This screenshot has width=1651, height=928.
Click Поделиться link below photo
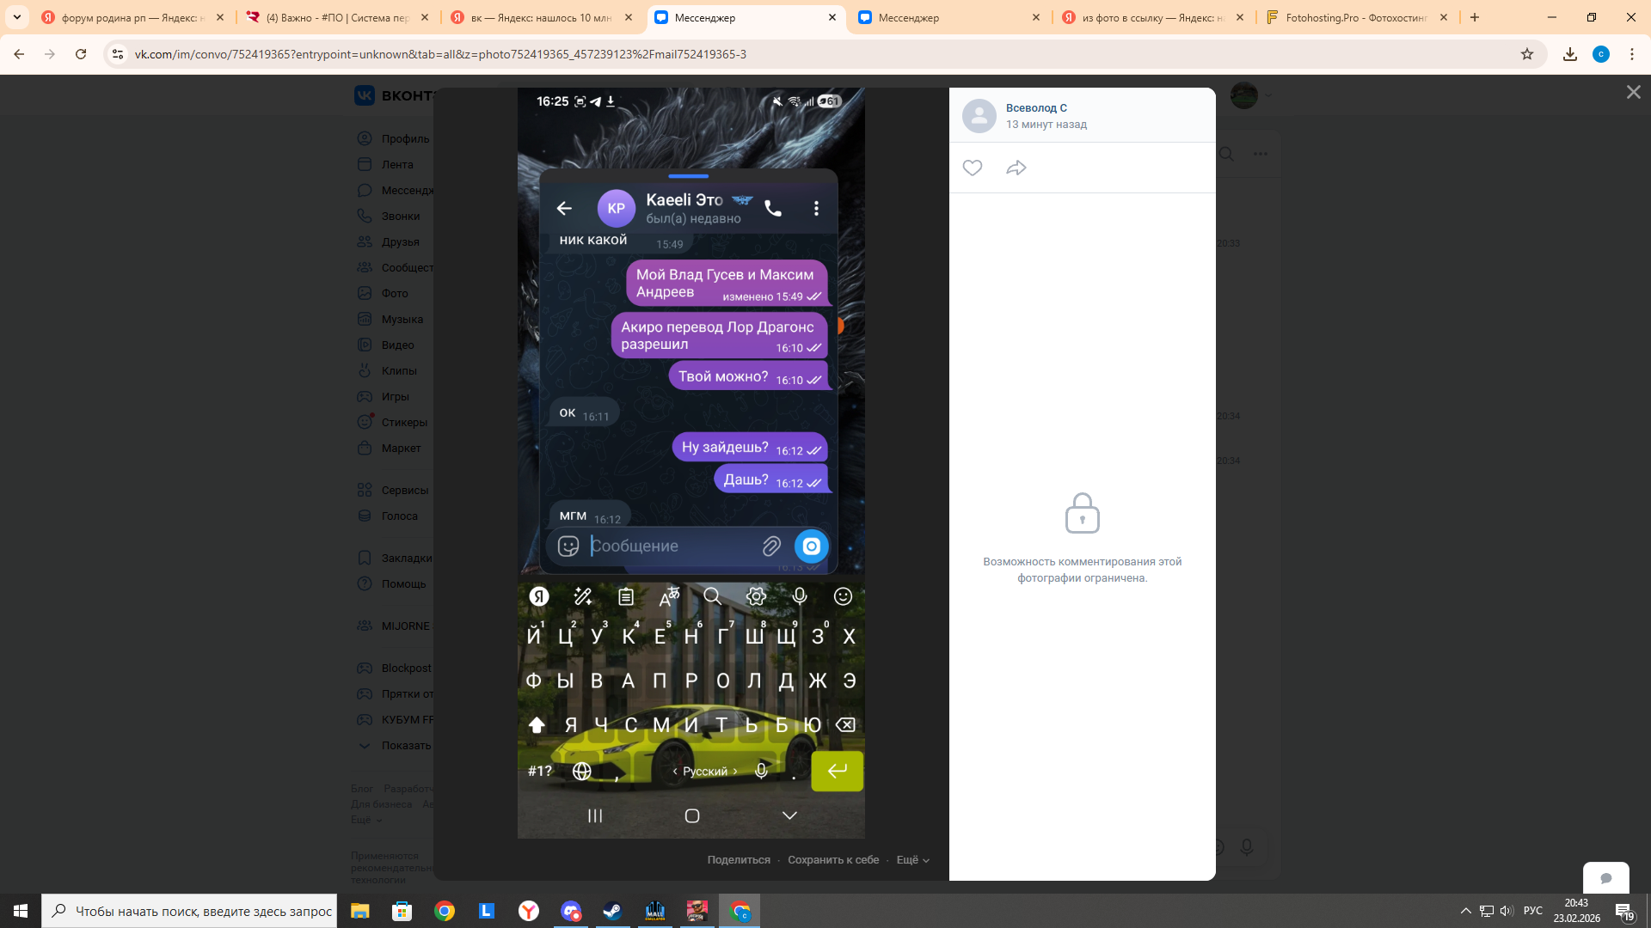[x=739, y=859]
